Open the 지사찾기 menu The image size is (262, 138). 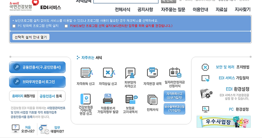pyautogui.click(x=243, y=9)
